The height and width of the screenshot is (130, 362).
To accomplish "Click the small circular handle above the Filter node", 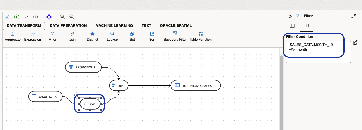I will (x=76, y=95).
